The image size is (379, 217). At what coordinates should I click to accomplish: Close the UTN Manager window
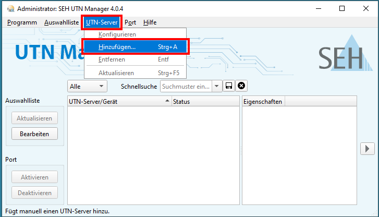tap(365, 9)
